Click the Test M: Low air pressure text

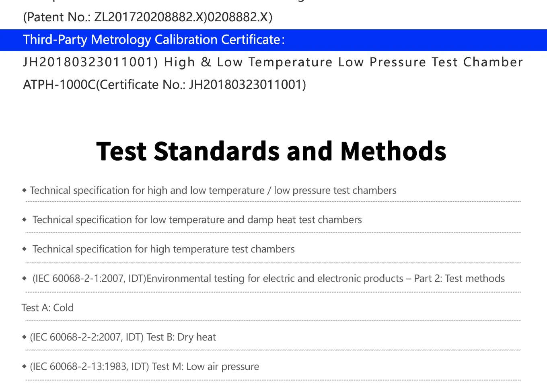pos(205,366)
